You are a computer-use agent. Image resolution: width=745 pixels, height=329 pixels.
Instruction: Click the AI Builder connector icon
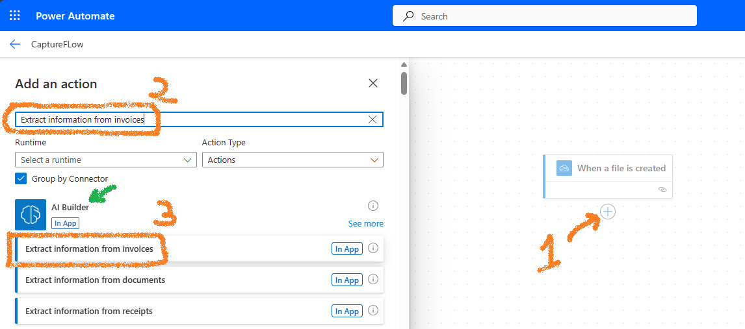pyautogui.click(x=31, y=215)
